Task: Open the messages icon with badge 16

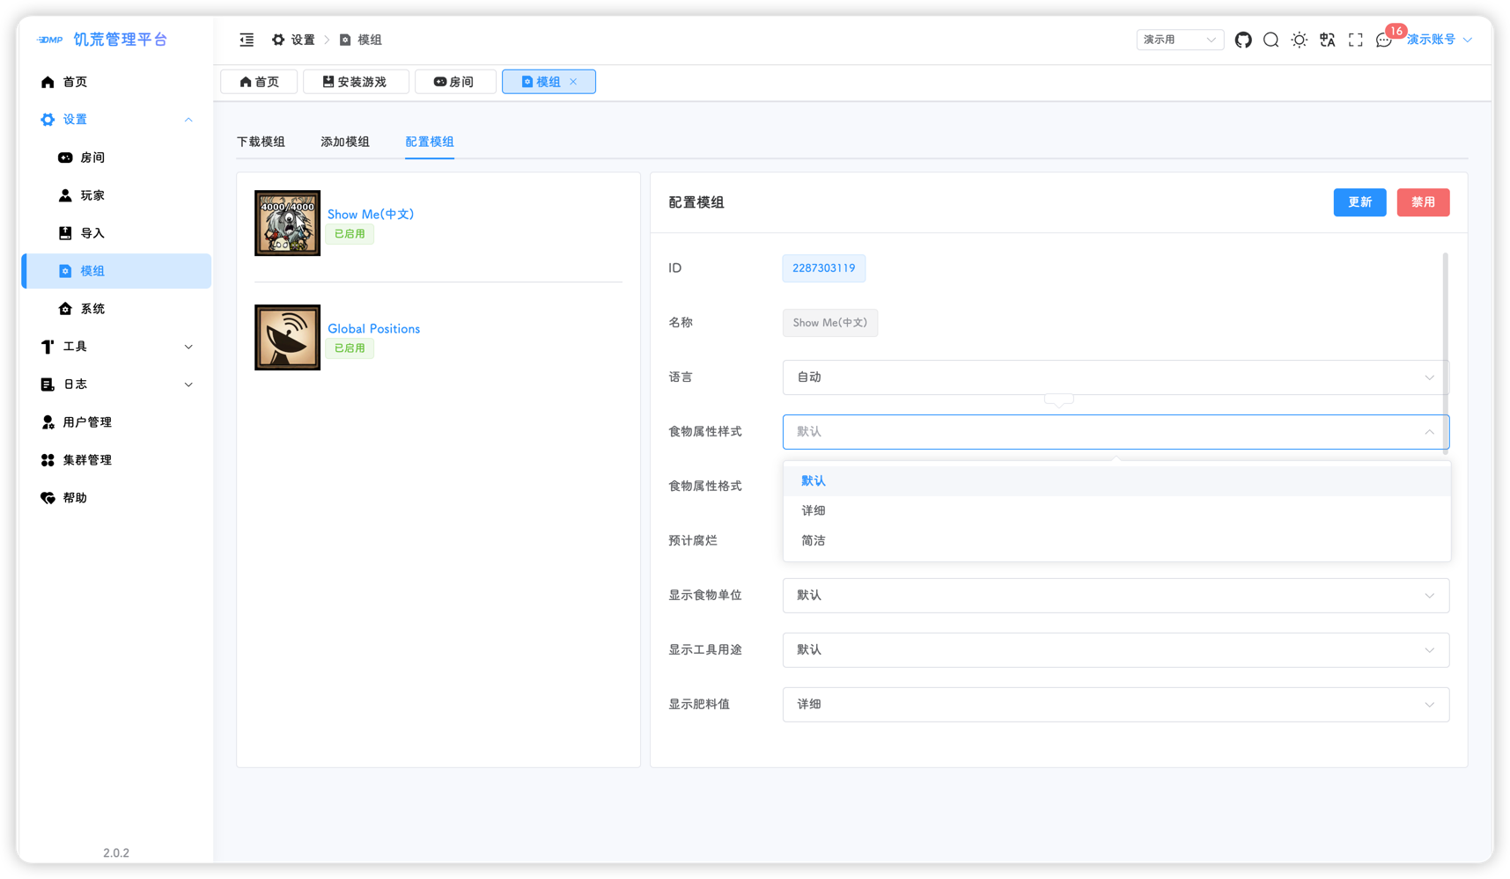Action: pyautogui.click(x=1384, y=40)
